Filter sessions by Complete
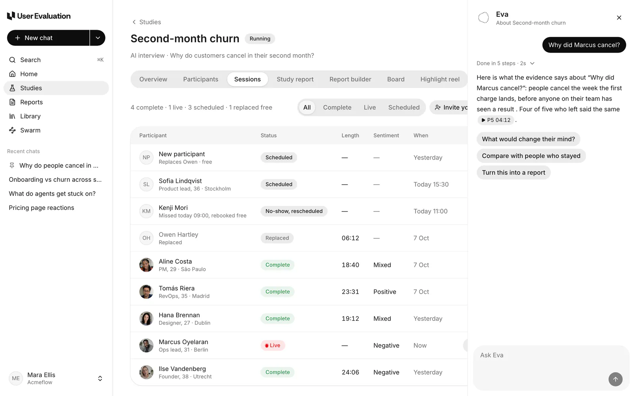This screenshot has height=396, width=635. click(x=337, y=107)
